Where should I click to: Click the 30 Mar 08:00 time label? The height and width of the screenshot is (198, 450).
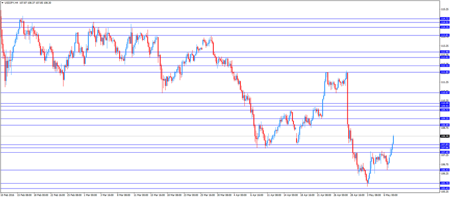click(x=224, y=195)
